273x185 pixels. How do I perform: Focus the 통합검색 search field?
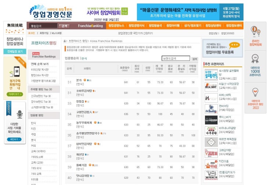(x=43, y=26)
